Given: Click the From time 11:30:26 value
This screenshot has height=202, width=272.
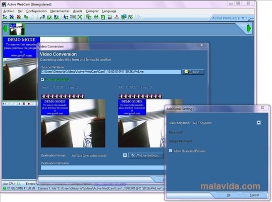Looking at the screenshot, I should [58, 87].
